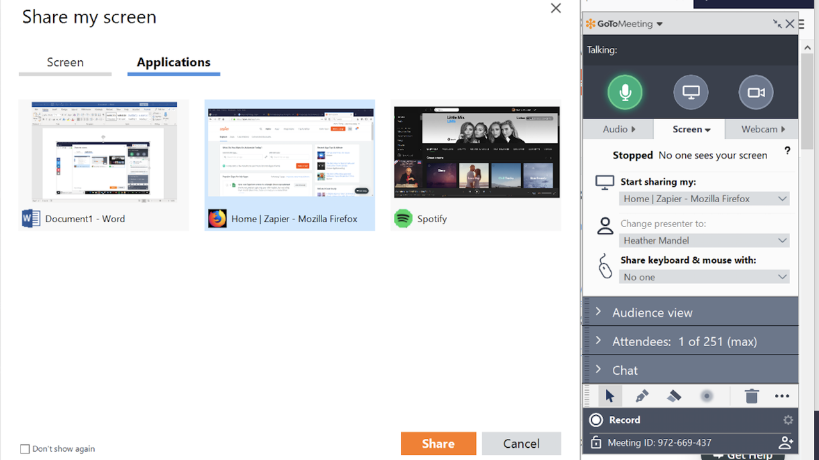Image resolution: width=819 pixels, height=460 pixels.
Task: Open Share keyboard & mouse dropdown
Action: [x=704, y=277]
